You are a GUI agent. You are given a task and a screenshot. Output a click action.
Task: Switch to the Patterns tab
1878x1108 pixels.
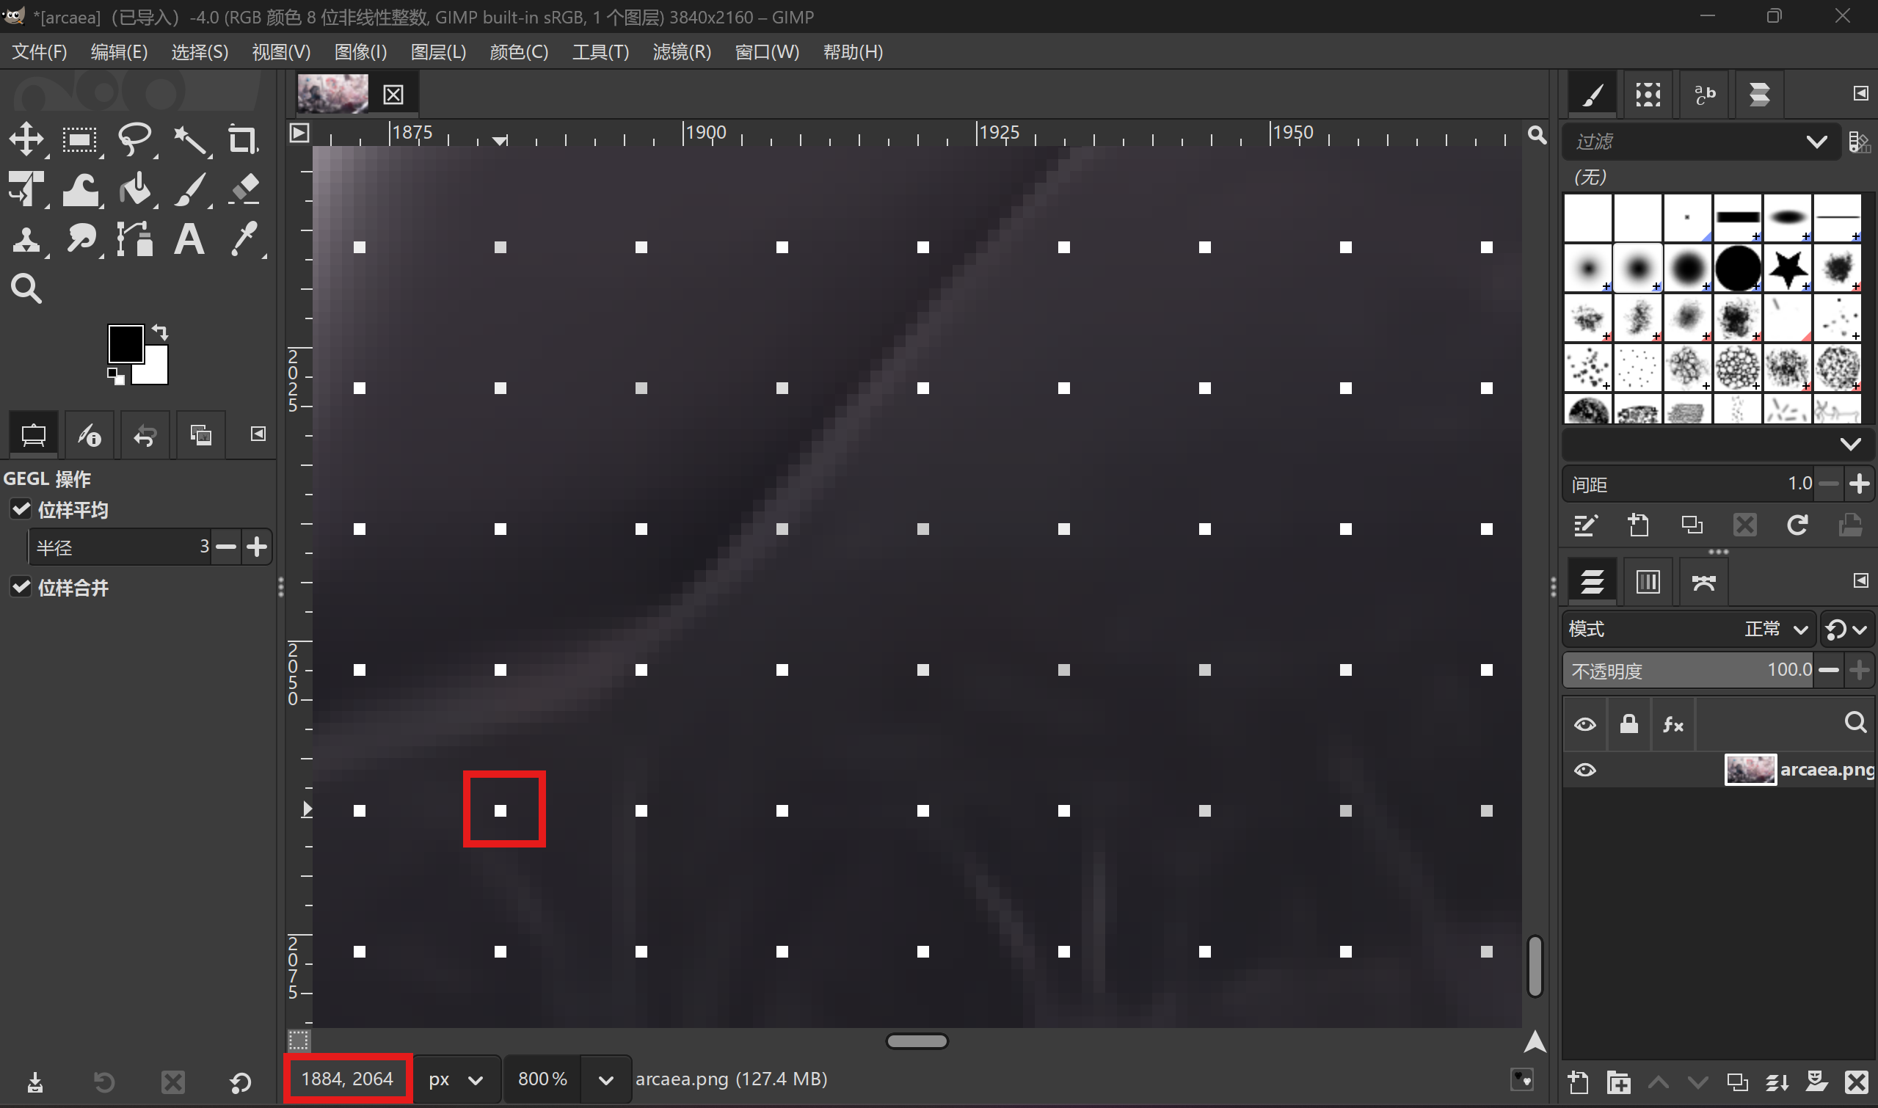(x=1648, y=94)
